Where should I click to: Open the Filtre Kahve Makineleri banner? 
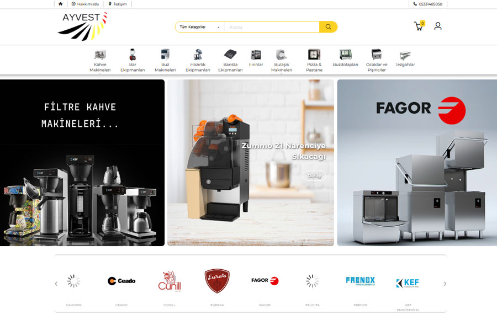tap(82, 163)
